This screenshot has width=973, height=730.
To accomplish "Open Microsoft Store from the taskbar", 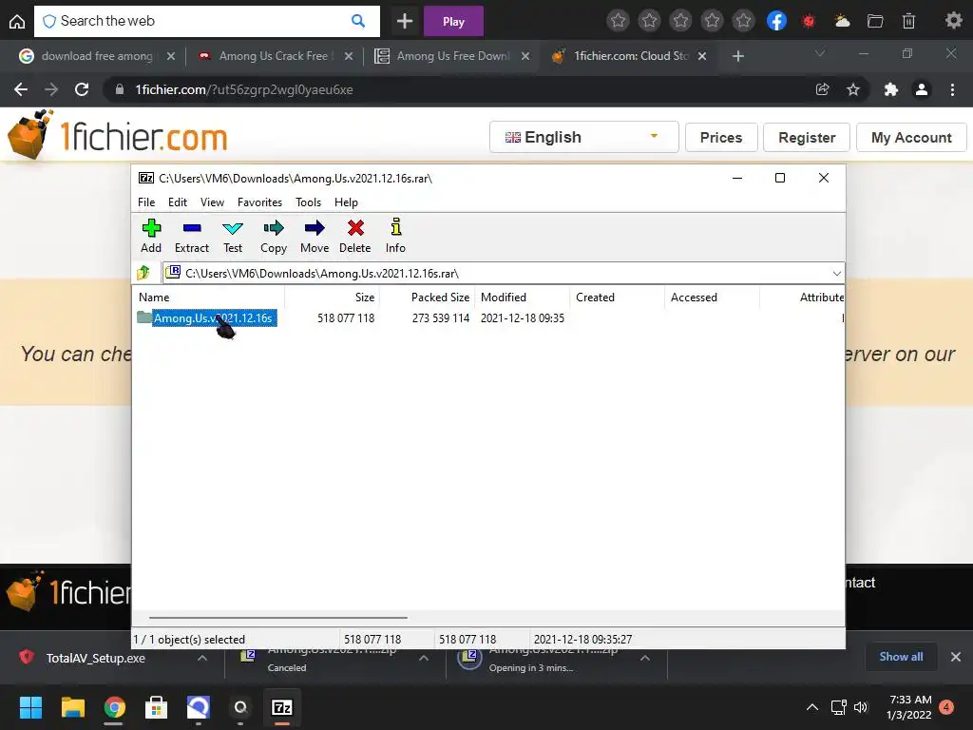I will point(157,707).
